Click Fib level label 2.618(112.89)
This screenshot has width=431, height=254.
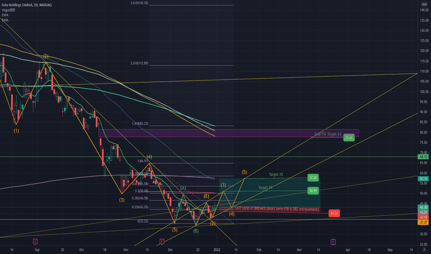139,63
